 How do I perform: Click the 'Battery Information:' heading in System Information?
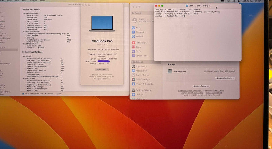[31, 9]
